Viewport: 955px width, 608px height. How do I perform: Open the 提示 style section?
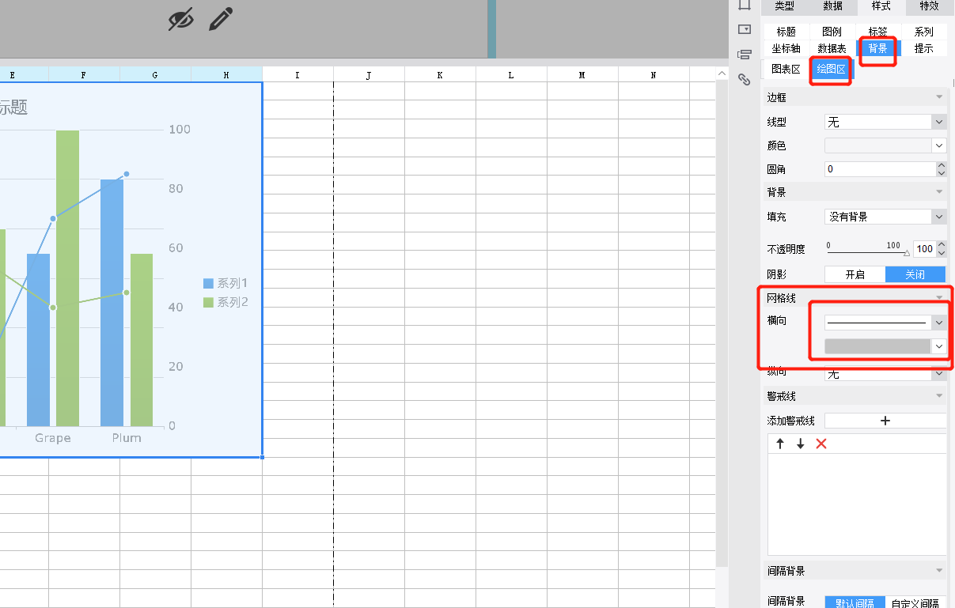924,48
